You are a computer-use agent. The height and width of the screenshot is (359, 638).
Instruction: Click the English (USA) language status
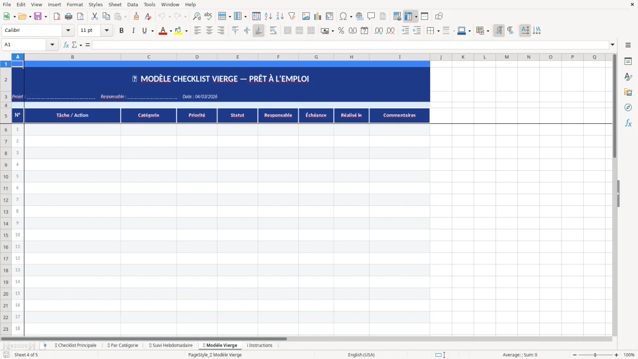click(x=361, y=355)
